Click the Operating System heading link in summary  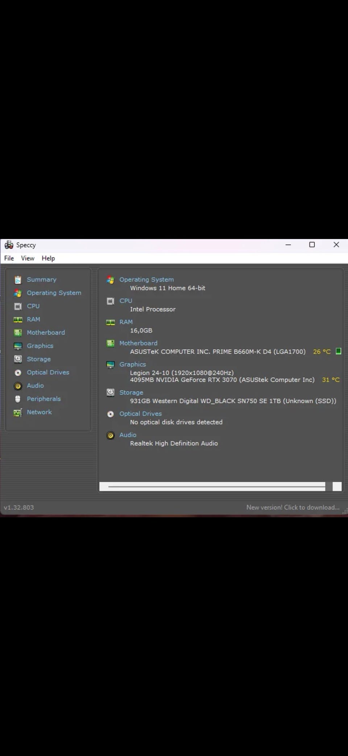(x=146, y=280)
